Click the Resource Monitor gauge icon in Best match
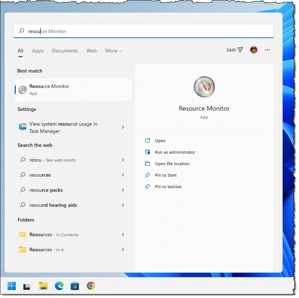Viewport: 299px width, 298px height. (x=23, y=89)
